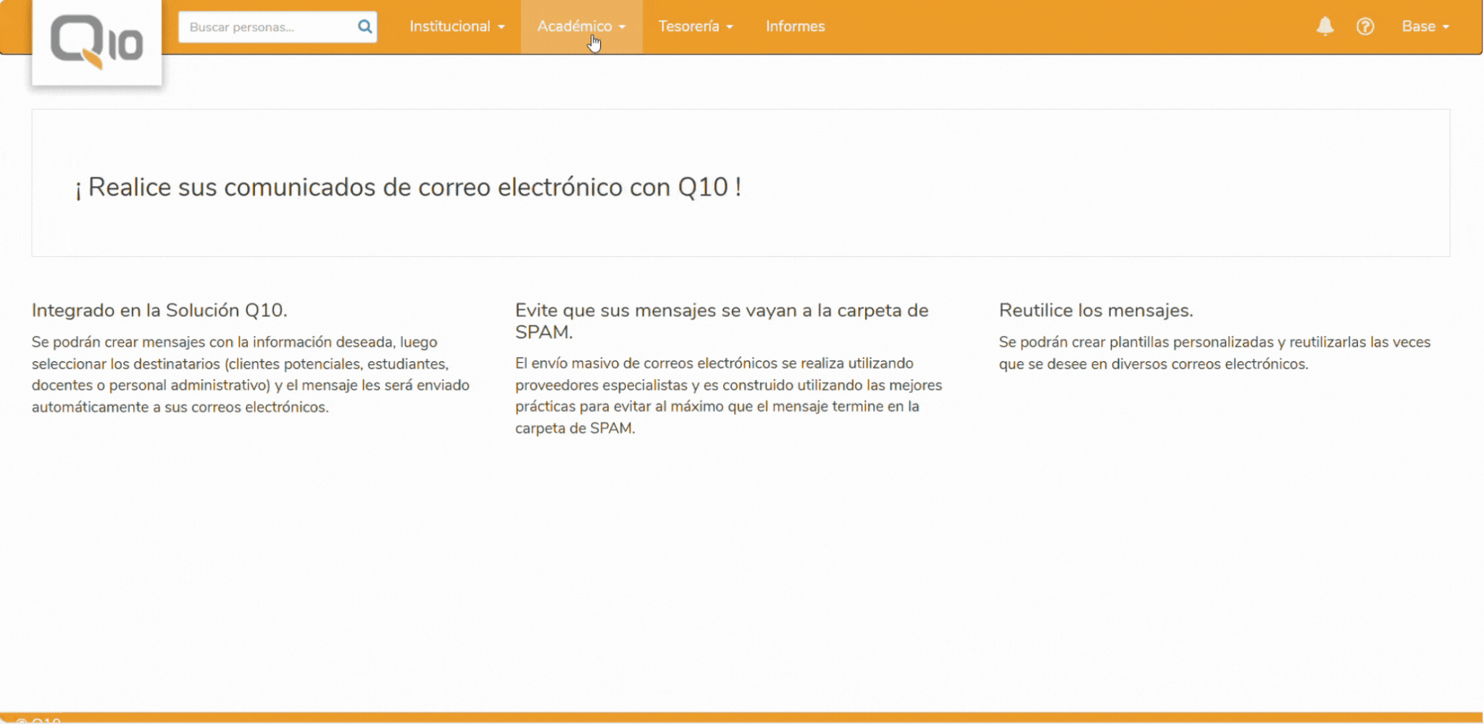Click the search magnifying glass icon

point(364,26)
